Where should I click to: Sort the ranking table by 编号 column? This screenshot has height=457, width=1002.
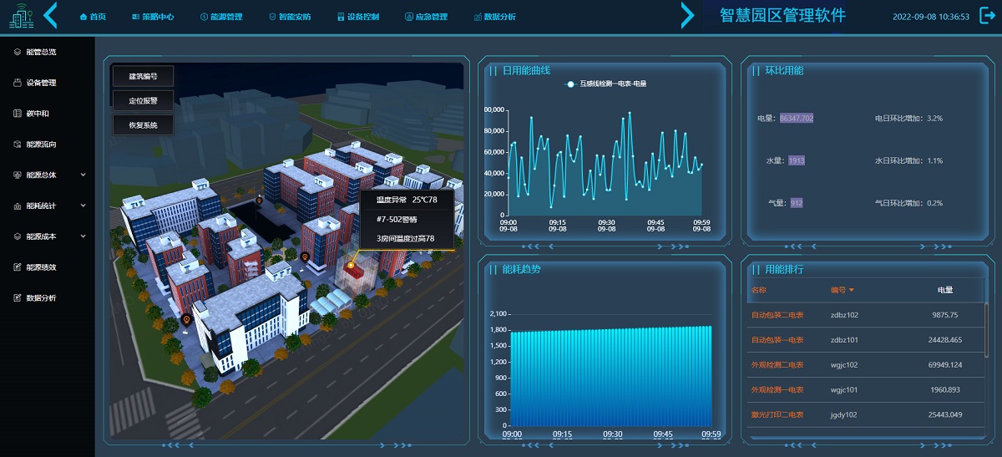[x=842, y=291]
